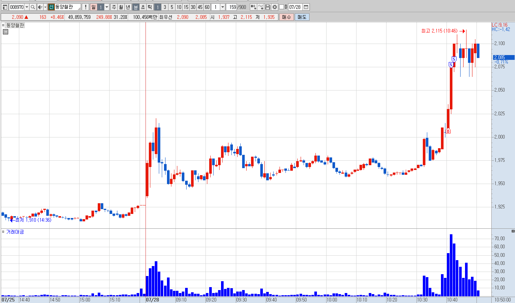Click the grid table icon under 동양철관

[x=6, y=32]
